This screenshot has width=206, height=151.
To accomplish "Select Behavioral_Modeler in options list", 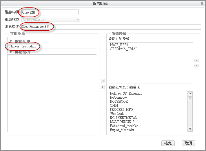I will click(124, 126).
